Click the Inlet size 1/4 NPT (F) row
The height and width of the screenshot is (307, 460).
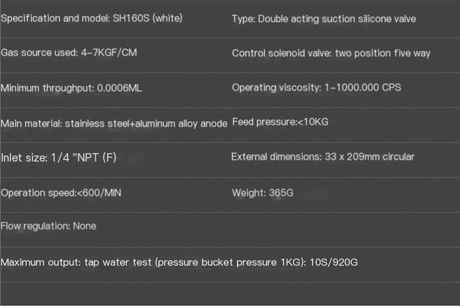[x=59, y=158]
